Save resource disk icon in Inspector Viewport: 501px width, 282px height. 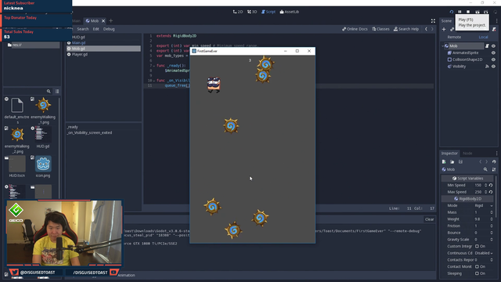point(460,162)
